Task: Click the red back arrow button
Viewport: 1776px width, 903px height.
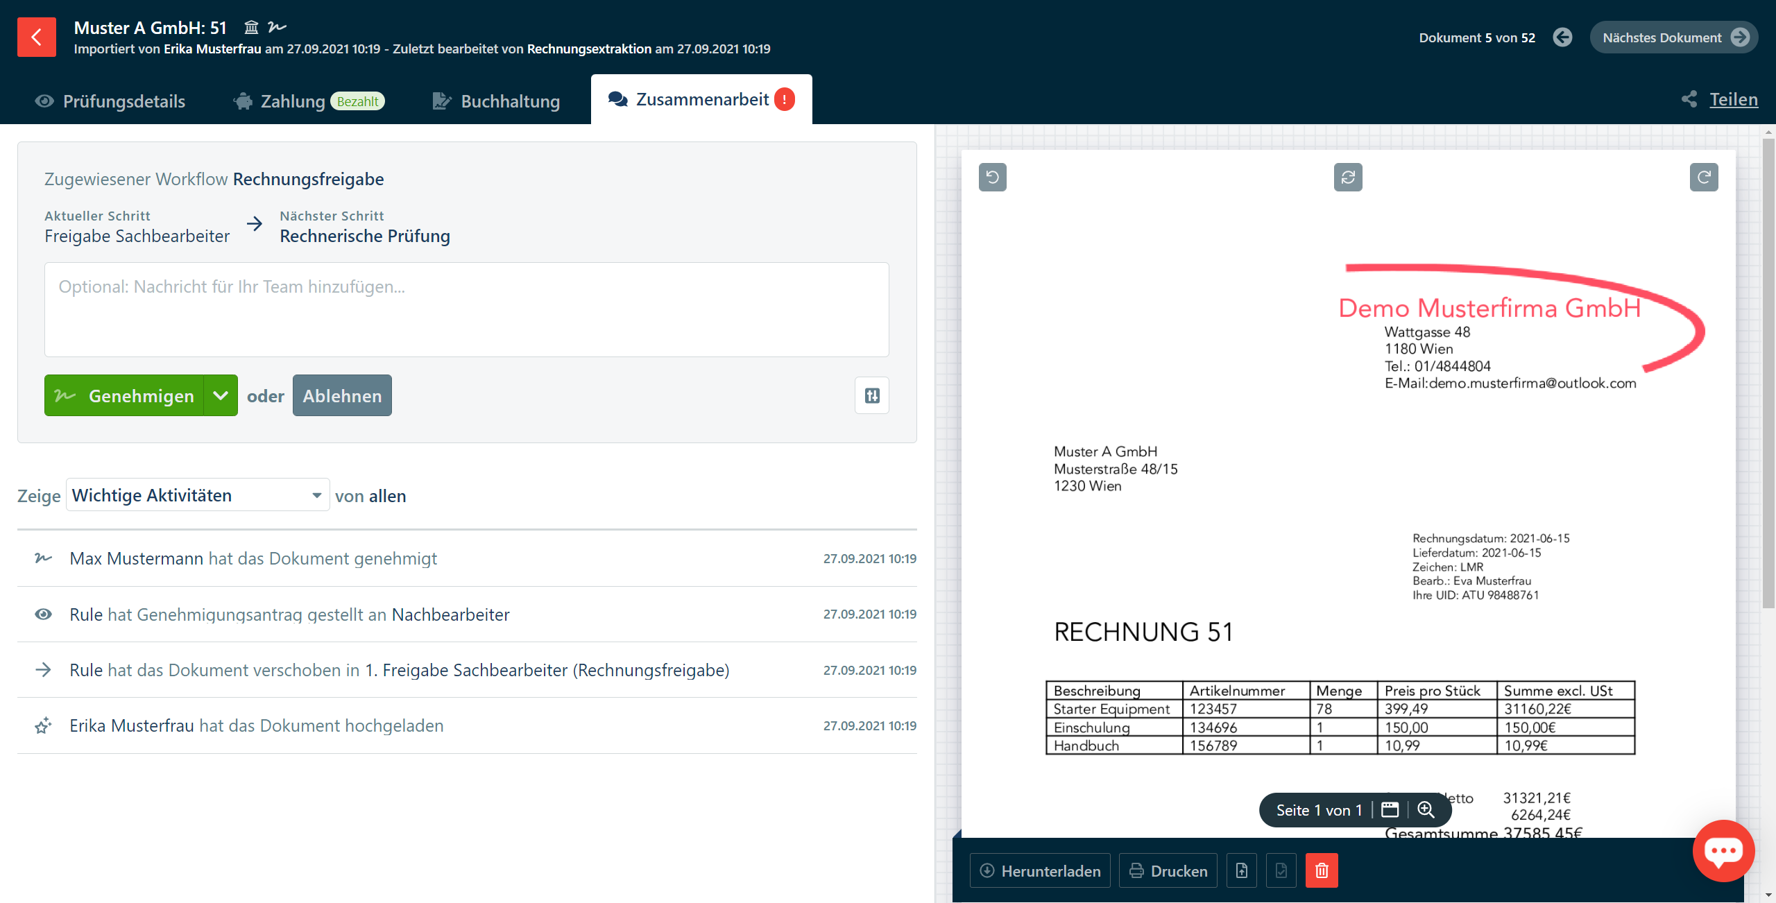Action: (x=36, y=37)
